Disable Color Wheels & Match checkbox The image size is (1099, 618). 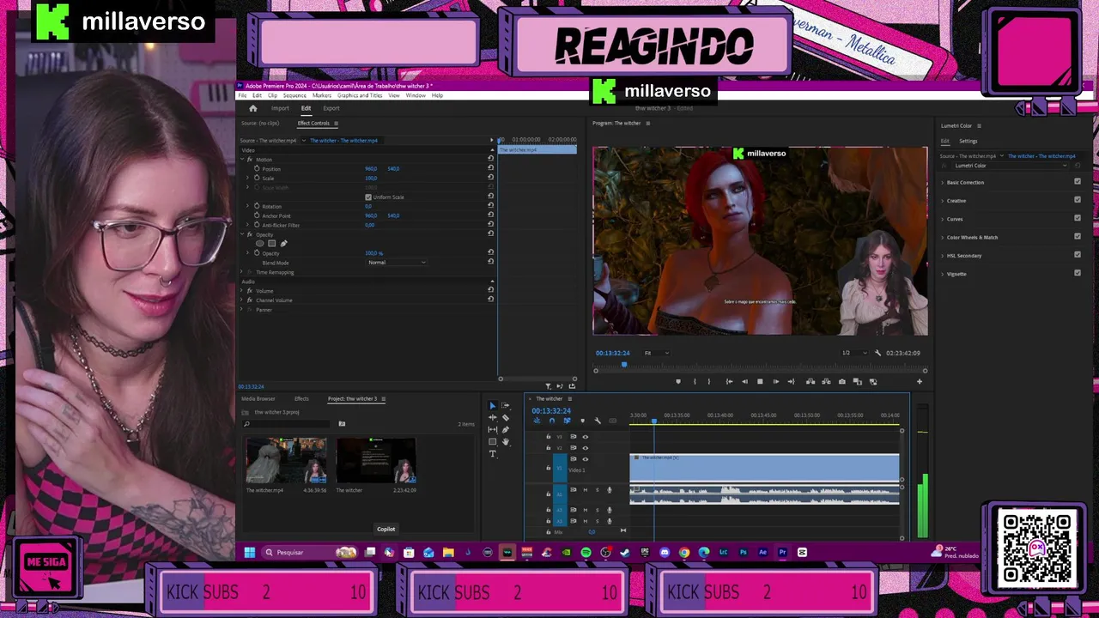click(1078, 237)
